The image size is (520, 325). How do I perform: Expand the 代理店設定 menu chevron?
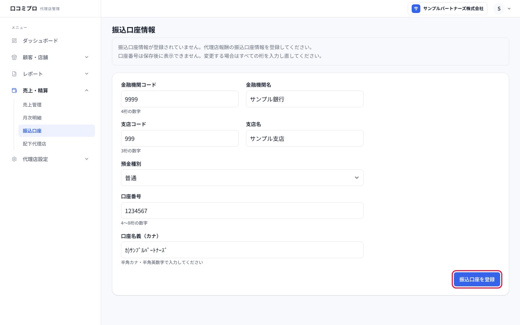pyautogui.click(x=87, y=159)
